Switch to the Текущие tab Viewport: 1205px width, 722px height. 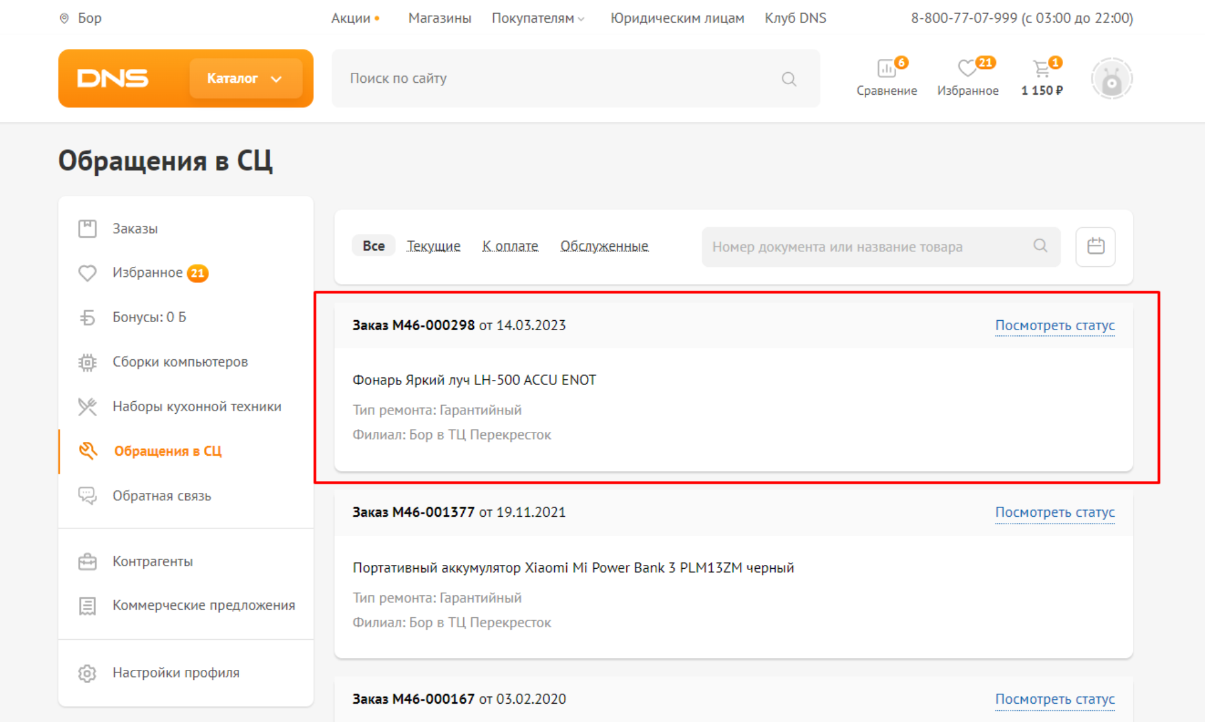(x=433, y=246)
